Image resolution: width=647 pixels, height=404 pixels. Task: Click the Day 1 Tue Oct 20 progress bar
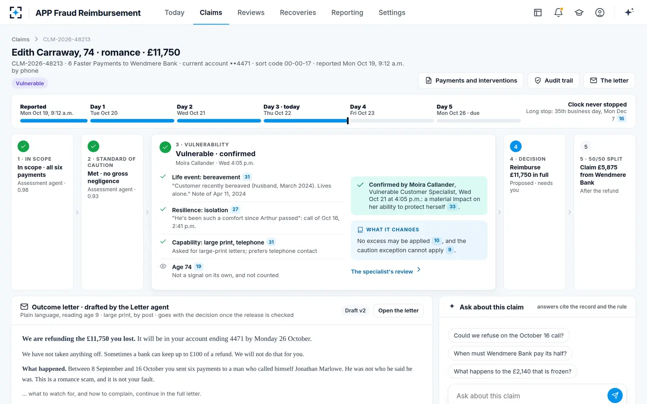point(132,121)
